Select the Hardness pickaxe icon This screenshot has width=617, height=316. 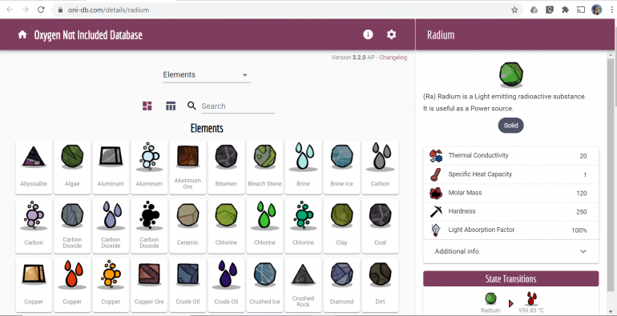click(x=436, y=211)
